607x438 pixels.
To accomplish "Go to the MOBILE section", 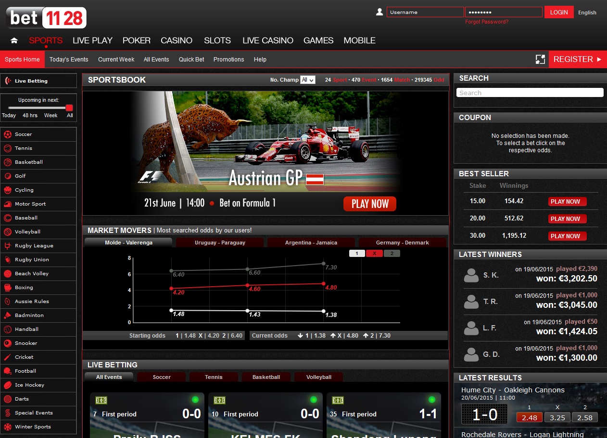I will (359, 41).
